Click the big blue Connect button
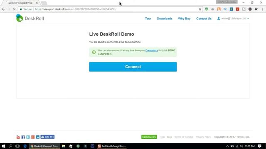This screenshot has height=149, width=266. pyautogui.click(x=133, y=67)
